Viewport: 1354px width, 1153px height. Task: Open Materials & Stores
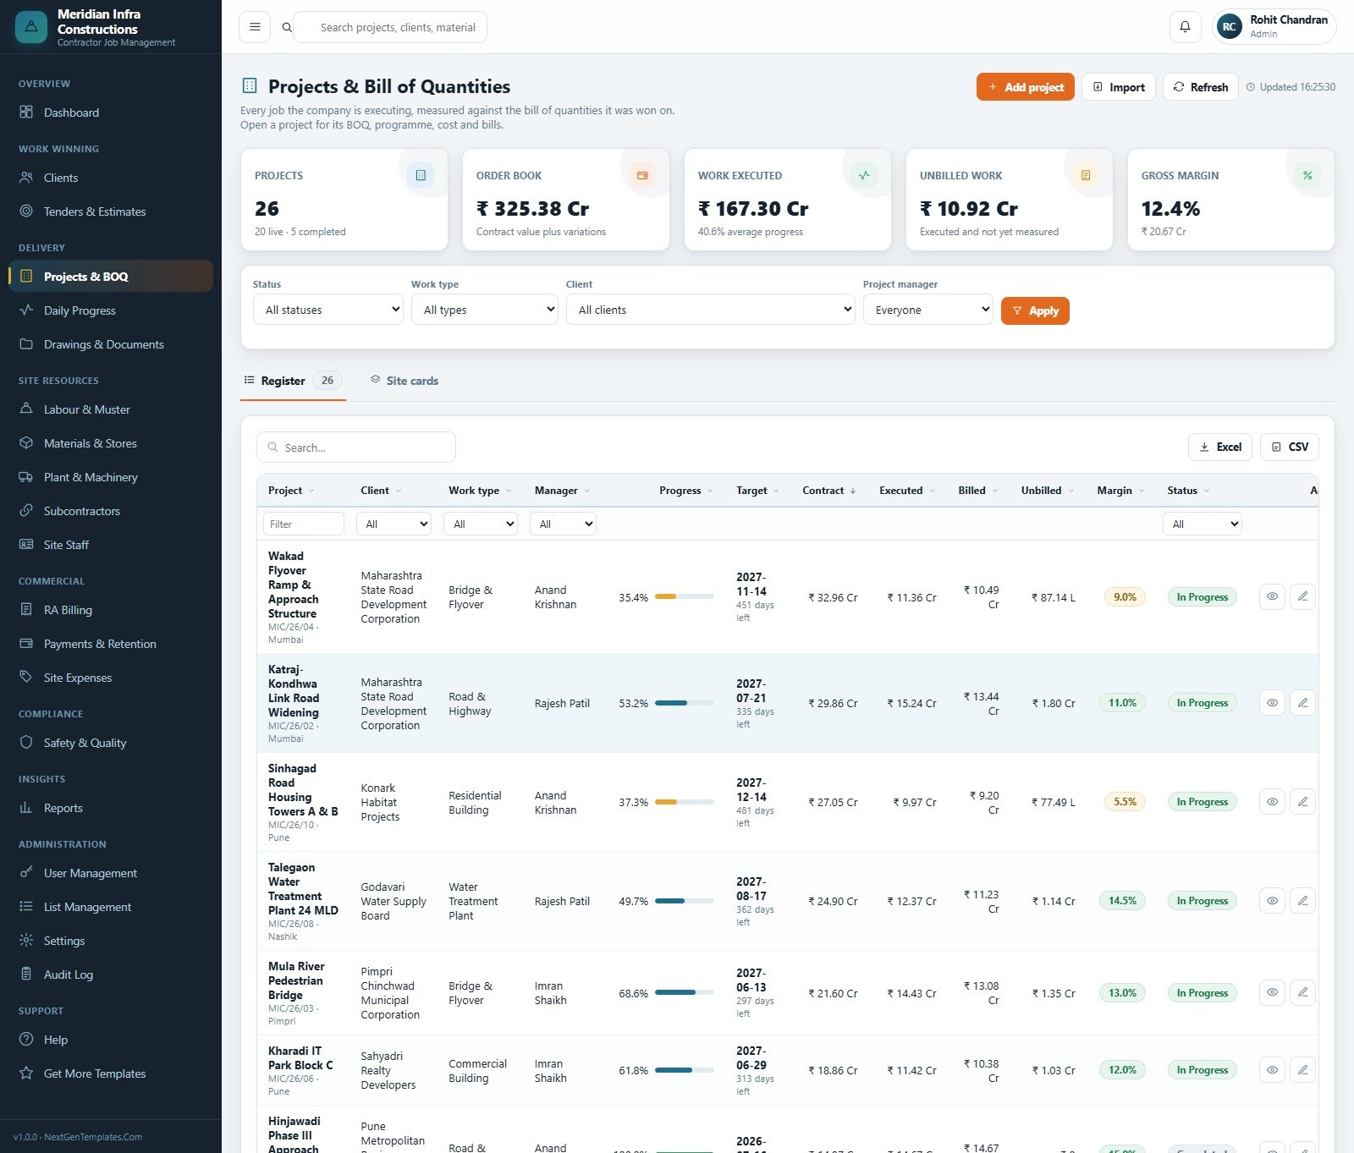pos(111,443)
